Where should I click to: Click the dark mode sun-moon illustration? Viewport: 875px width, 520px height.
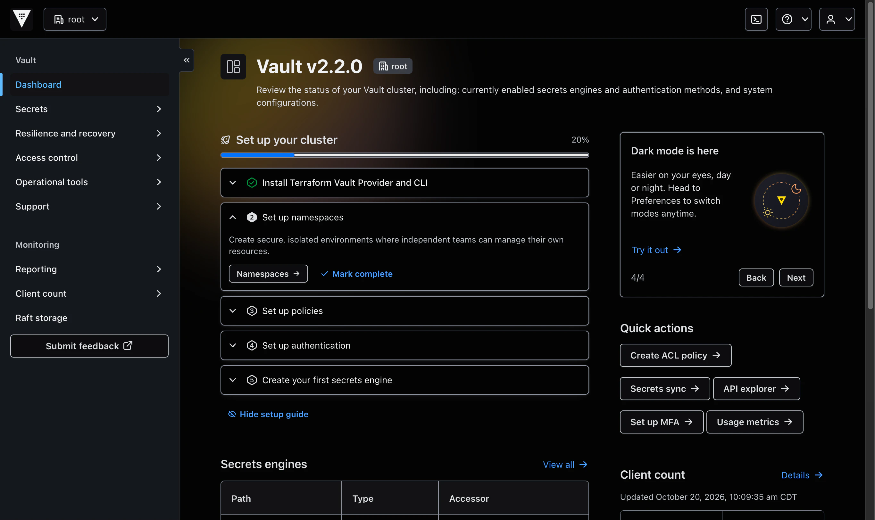[781, 201]
